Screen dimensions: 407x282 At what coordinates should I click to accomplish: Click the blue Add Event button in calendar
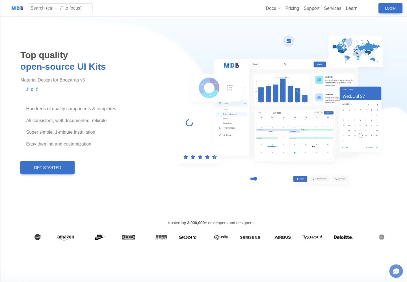[x=329, y=113]
